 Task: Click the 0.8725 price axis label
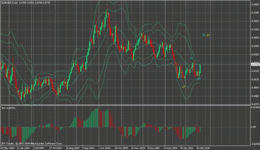pyautogui.click(x=255, y=71)
